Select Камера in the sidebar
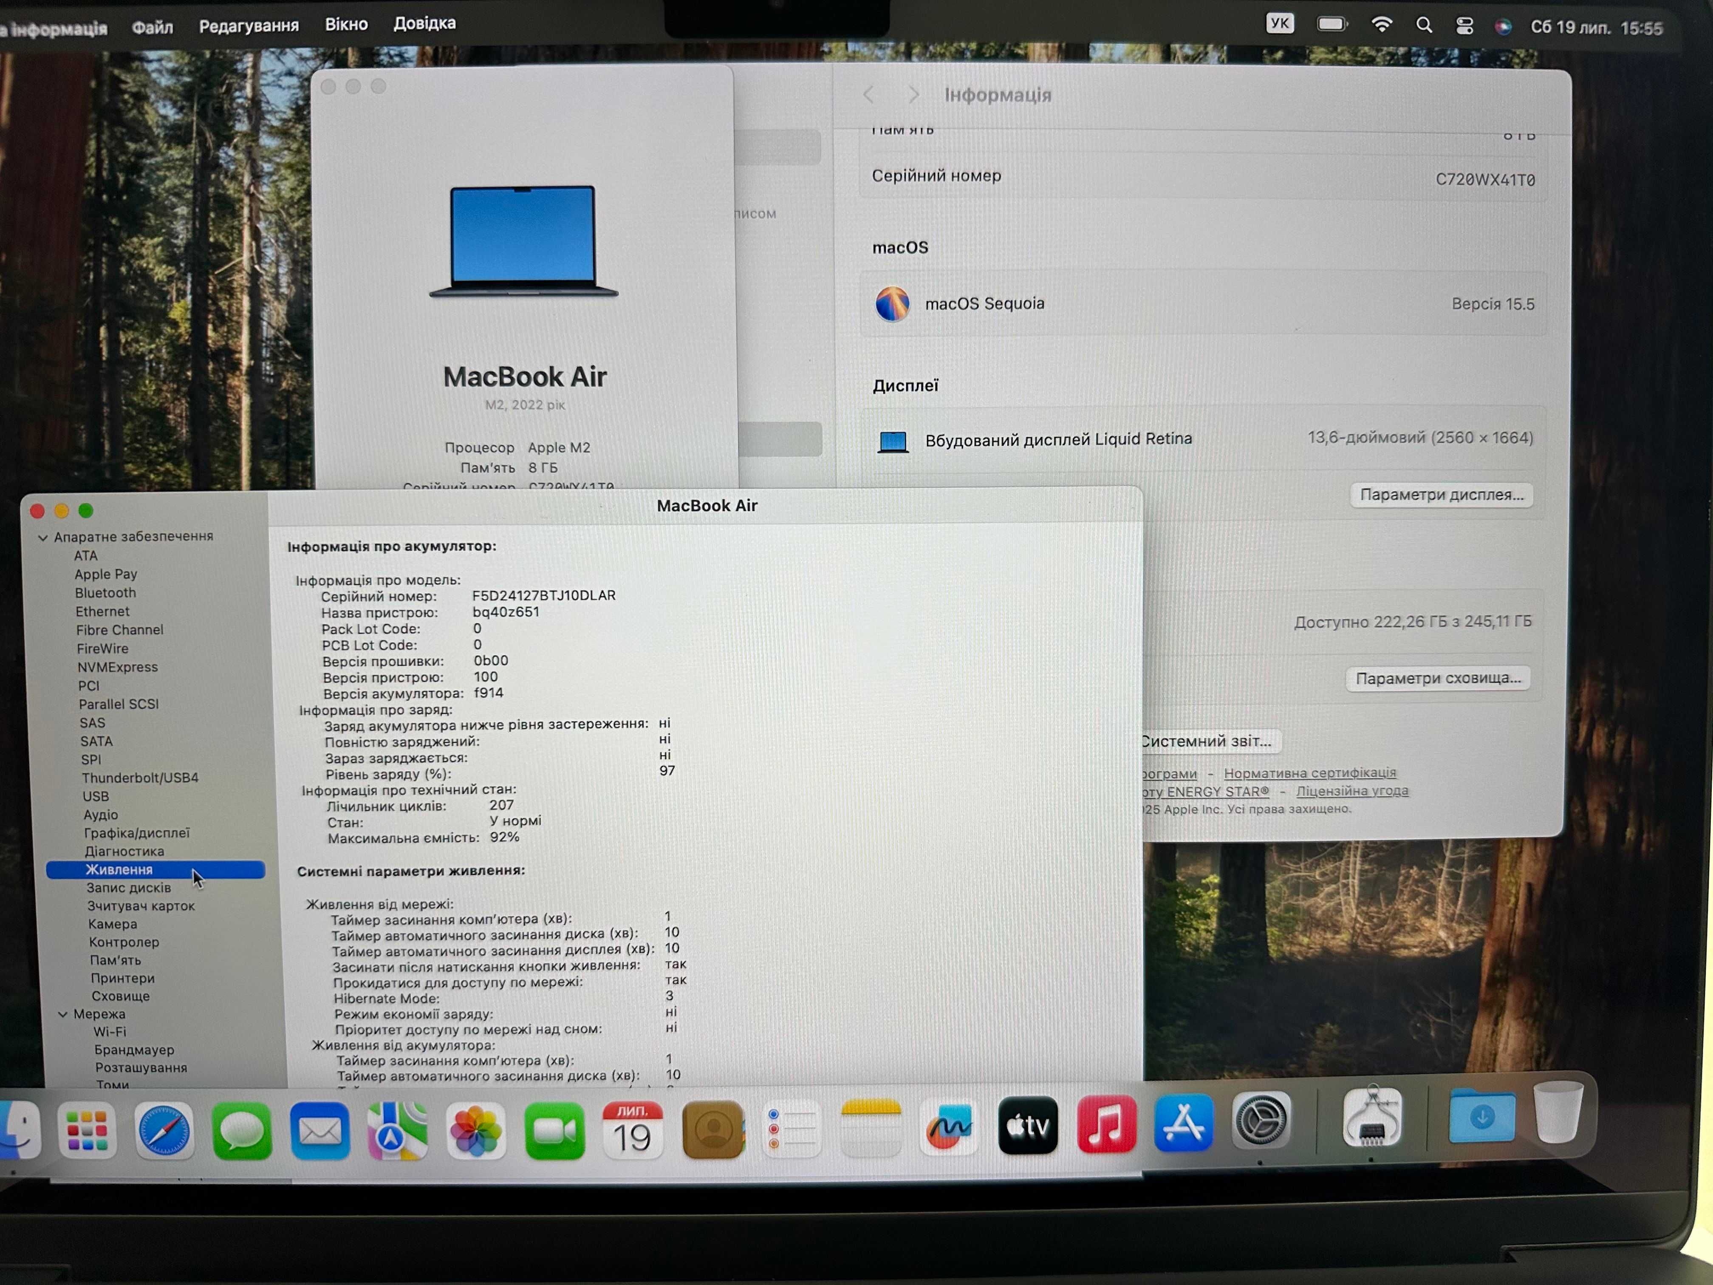This screenshot has height=1285, width=1713. coord(112,925)
